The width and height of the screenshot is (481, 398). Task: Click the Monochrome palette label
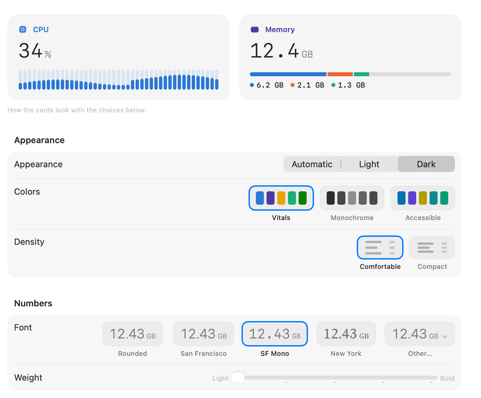tap(352, 218)
